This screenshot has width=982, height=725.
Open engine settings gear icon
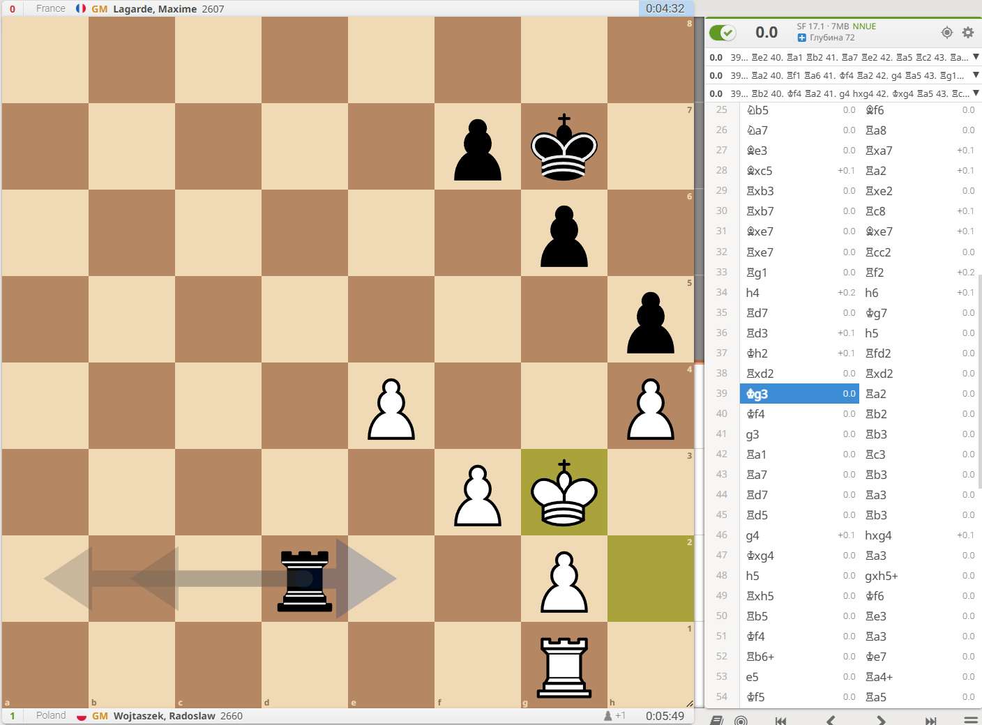[968, 32]
